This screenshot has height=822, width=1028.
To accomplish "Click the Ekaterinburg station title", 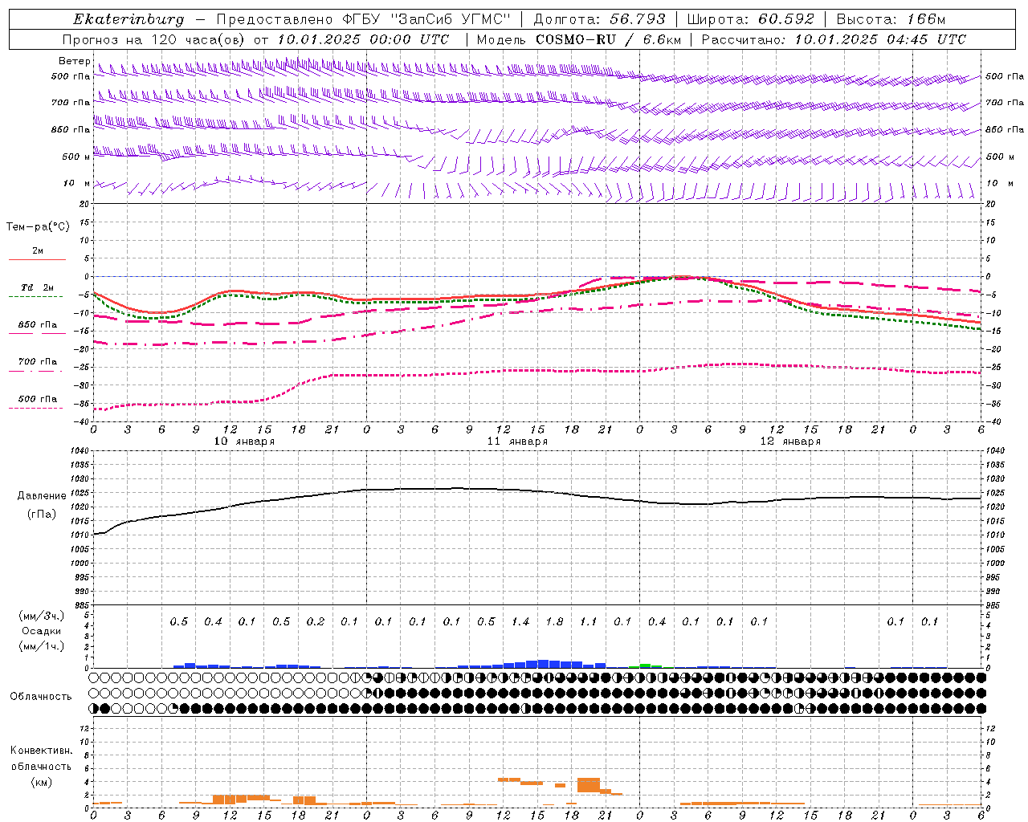I will click(128, 19).
